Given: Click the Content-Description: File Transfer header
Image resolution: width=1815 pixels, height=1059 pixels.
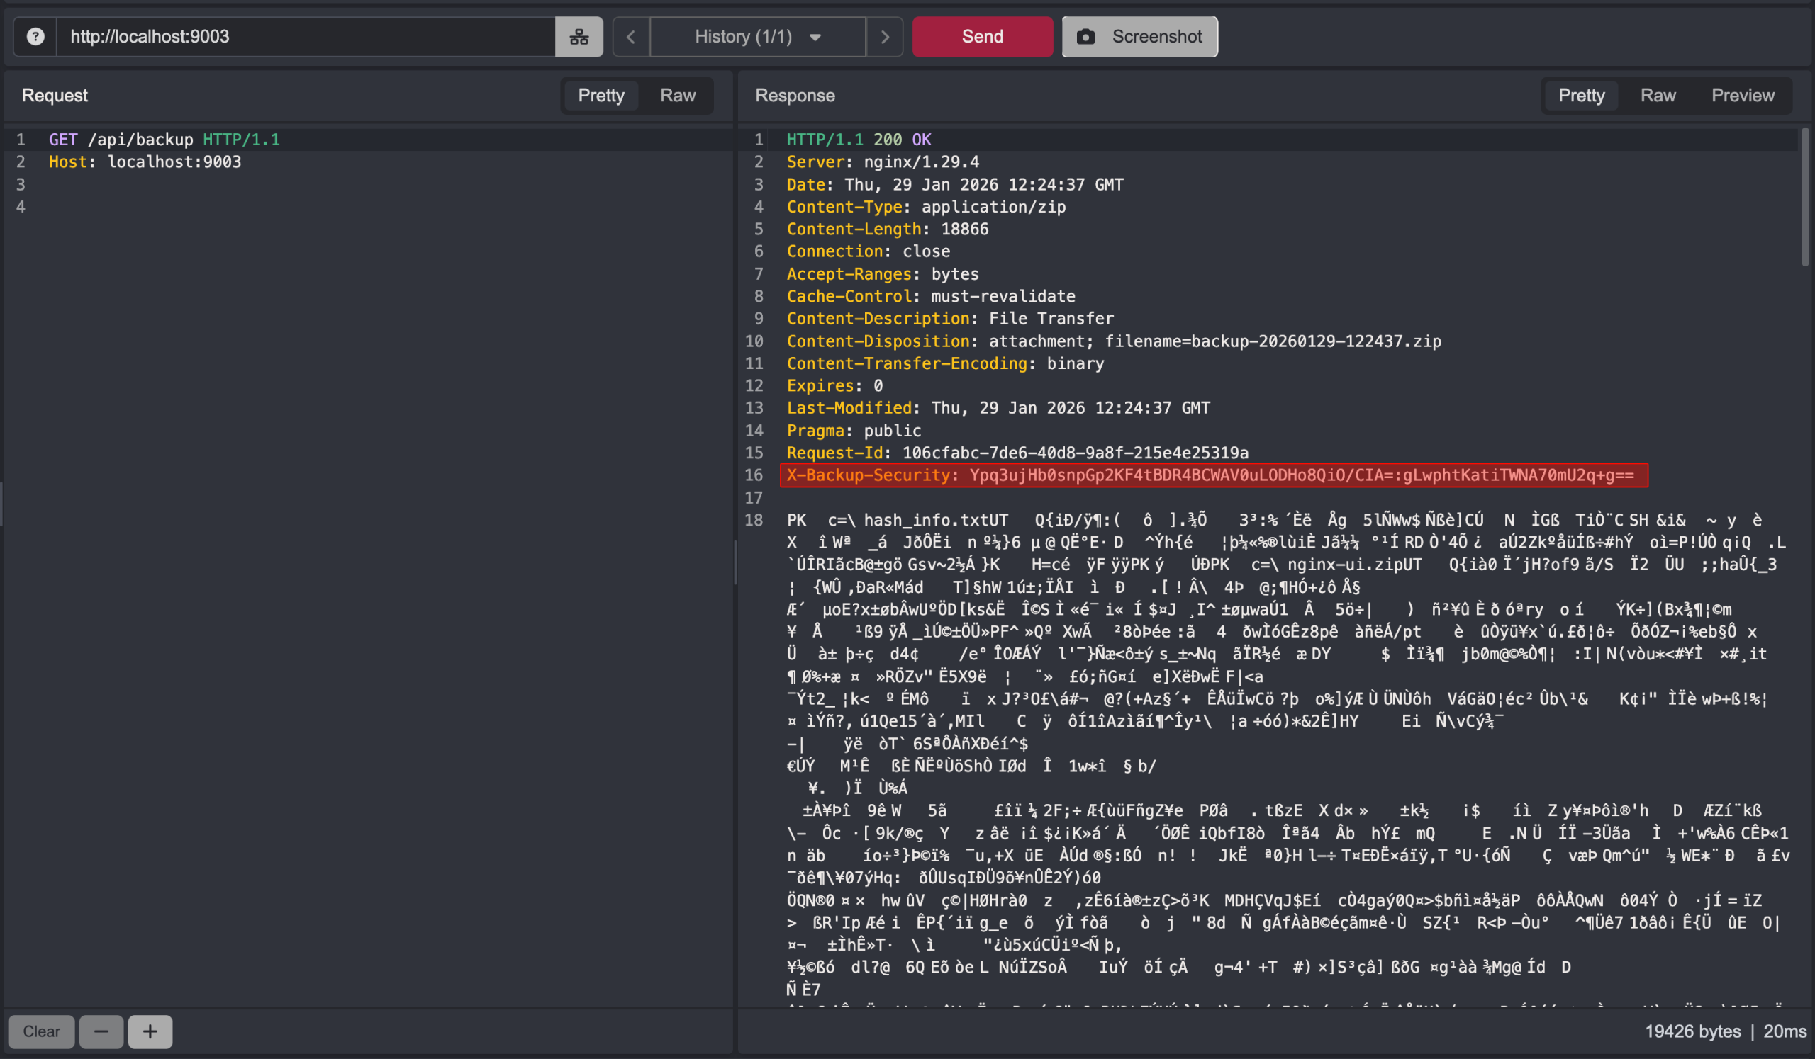Looking at the screenshot, I should tap(950, 319).
